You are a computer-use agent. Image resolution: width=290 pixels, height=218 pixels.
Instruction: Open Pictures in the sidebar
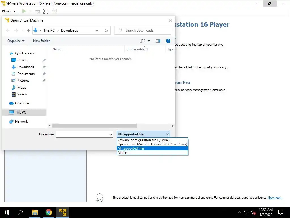[23, 81]
